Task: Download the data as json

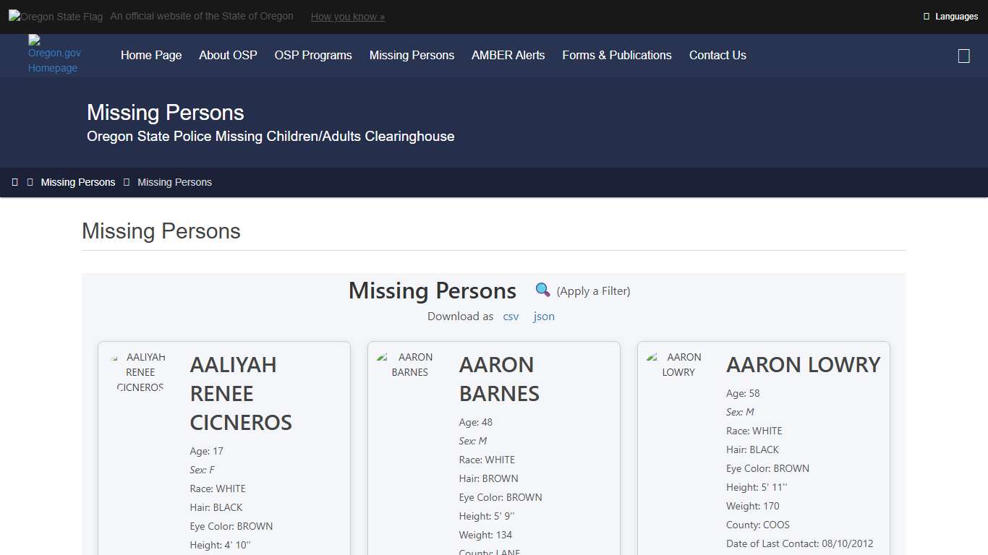Action: pos(544,316)
